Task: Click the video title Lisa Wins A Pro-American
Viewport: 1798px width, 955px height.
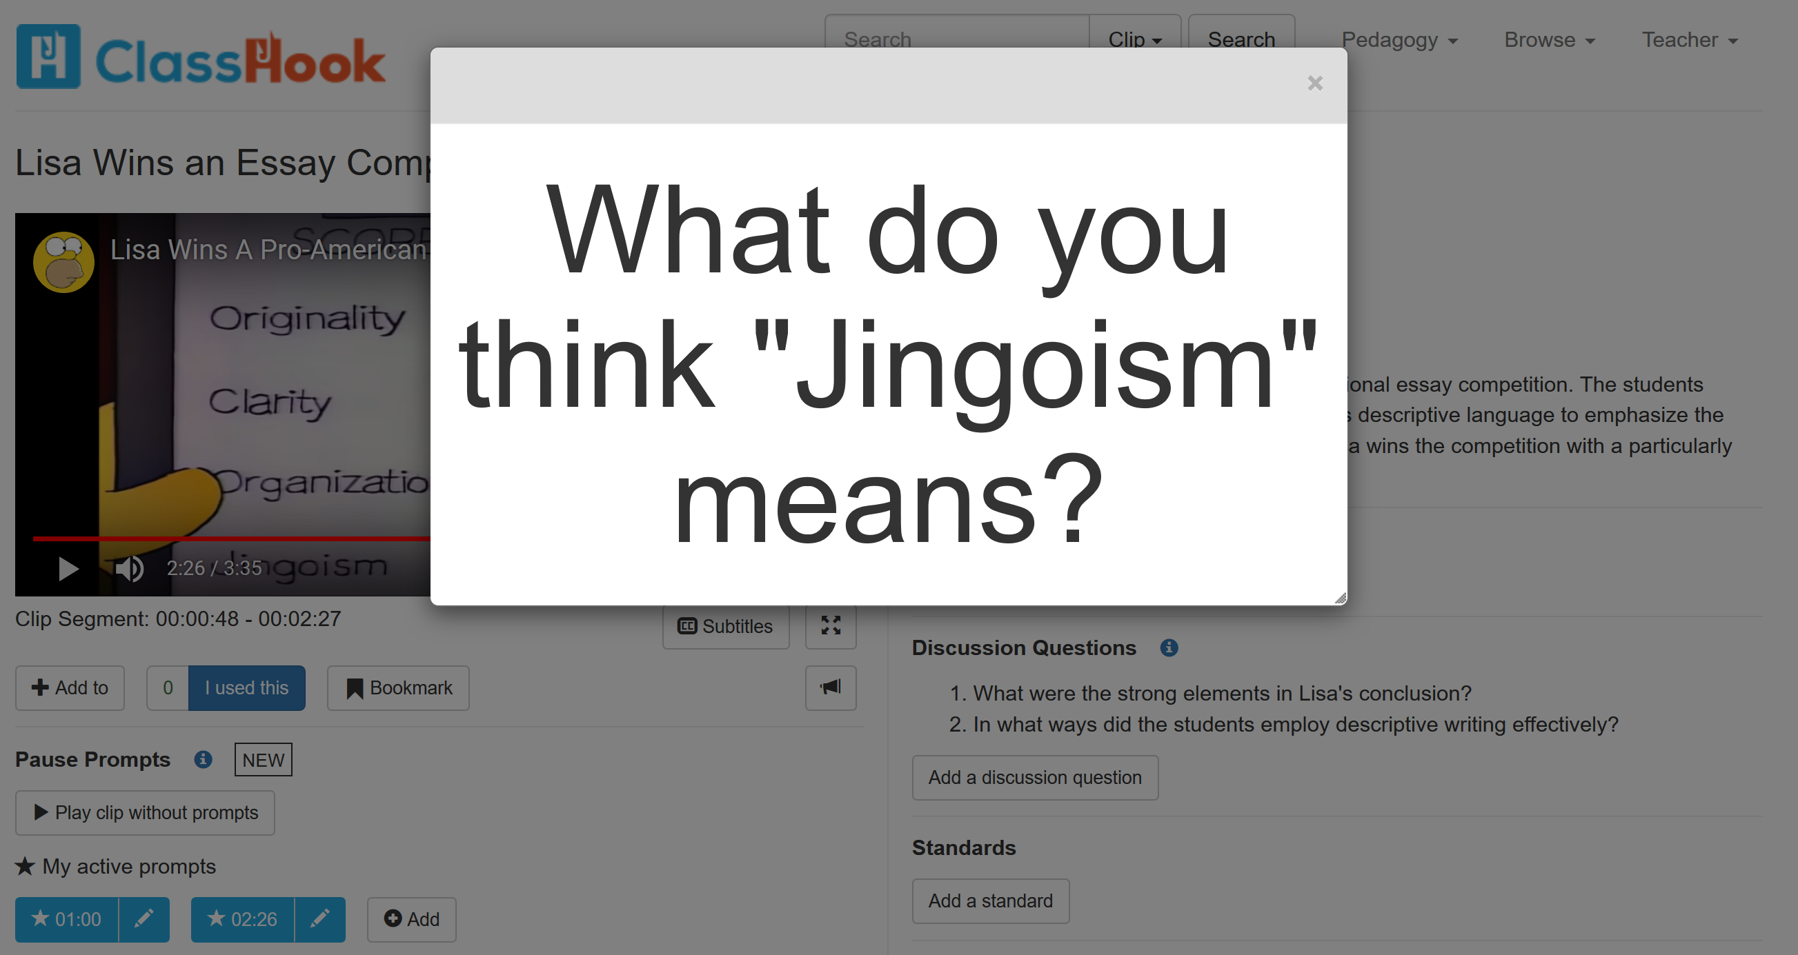Action: (x=268, y=249)
